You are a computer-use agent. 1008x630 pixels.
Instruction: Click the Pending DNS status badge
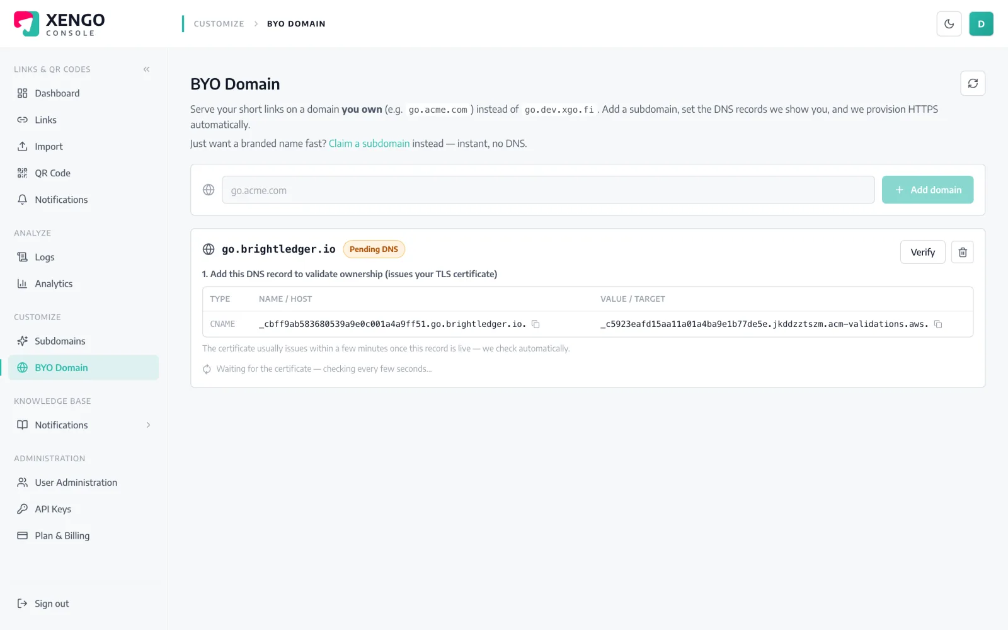(x=374, y=249)
